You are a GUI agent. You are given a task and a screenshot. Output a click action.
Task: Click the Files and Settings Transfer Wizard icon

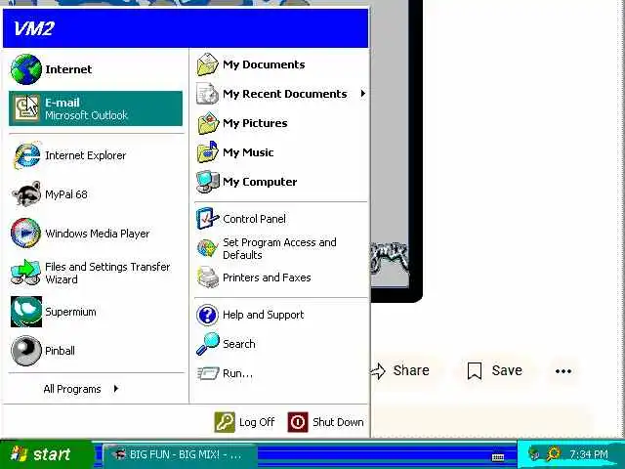(x=26, y=273)
